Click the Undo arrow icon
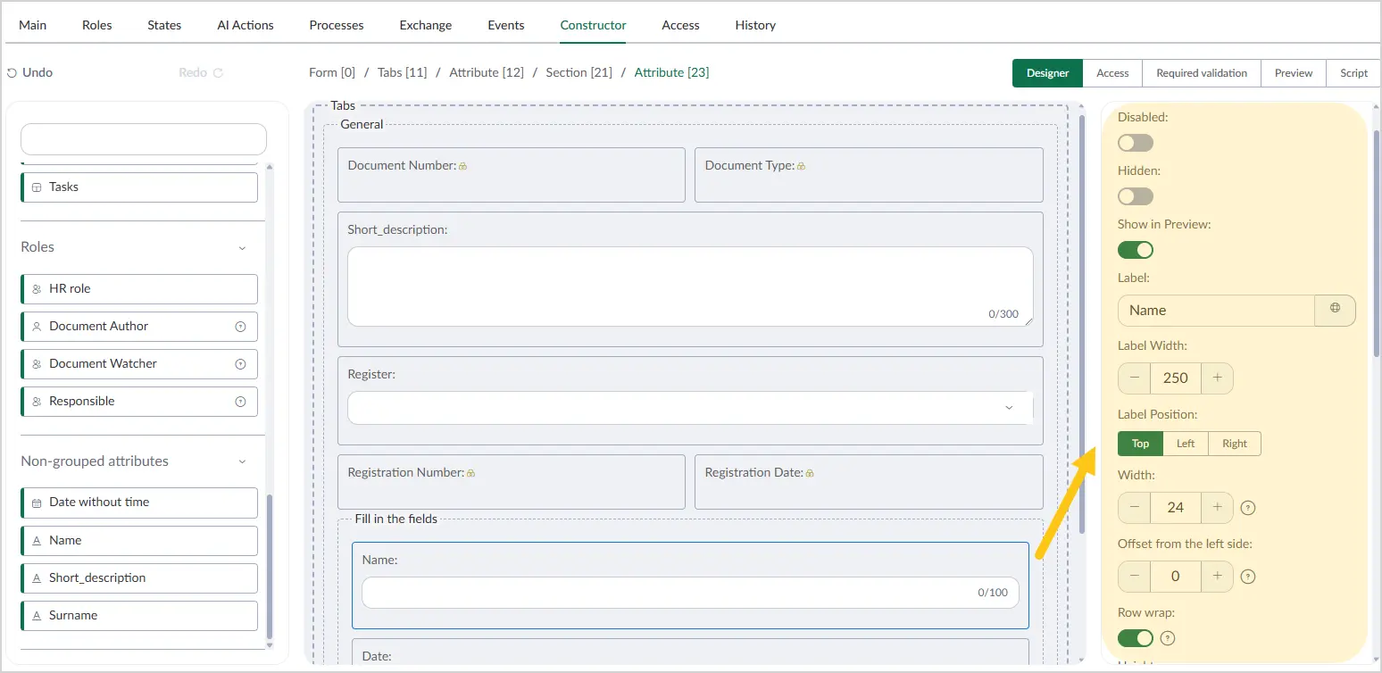Image resolution: width=1382 pixels, height=673 pixels. pyautogui.click(x=12, y=72)
